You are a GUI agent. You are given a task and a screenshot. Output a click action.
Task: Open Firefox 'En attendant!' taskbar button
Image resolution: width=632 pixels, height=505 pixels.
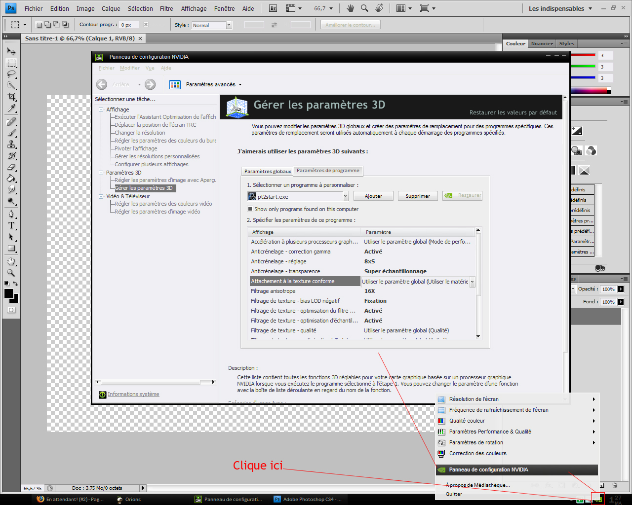click(70, 499)
